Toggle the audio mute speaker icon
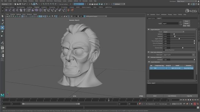This screenshot has height=112, width=200. 192,104
